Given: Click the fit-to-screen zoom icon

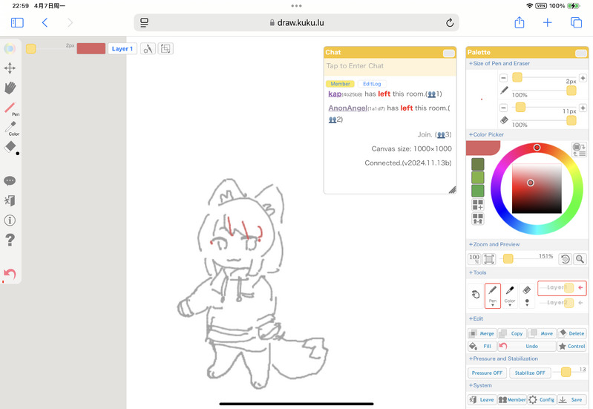Looking at the screenshot, I should (489, 259).
